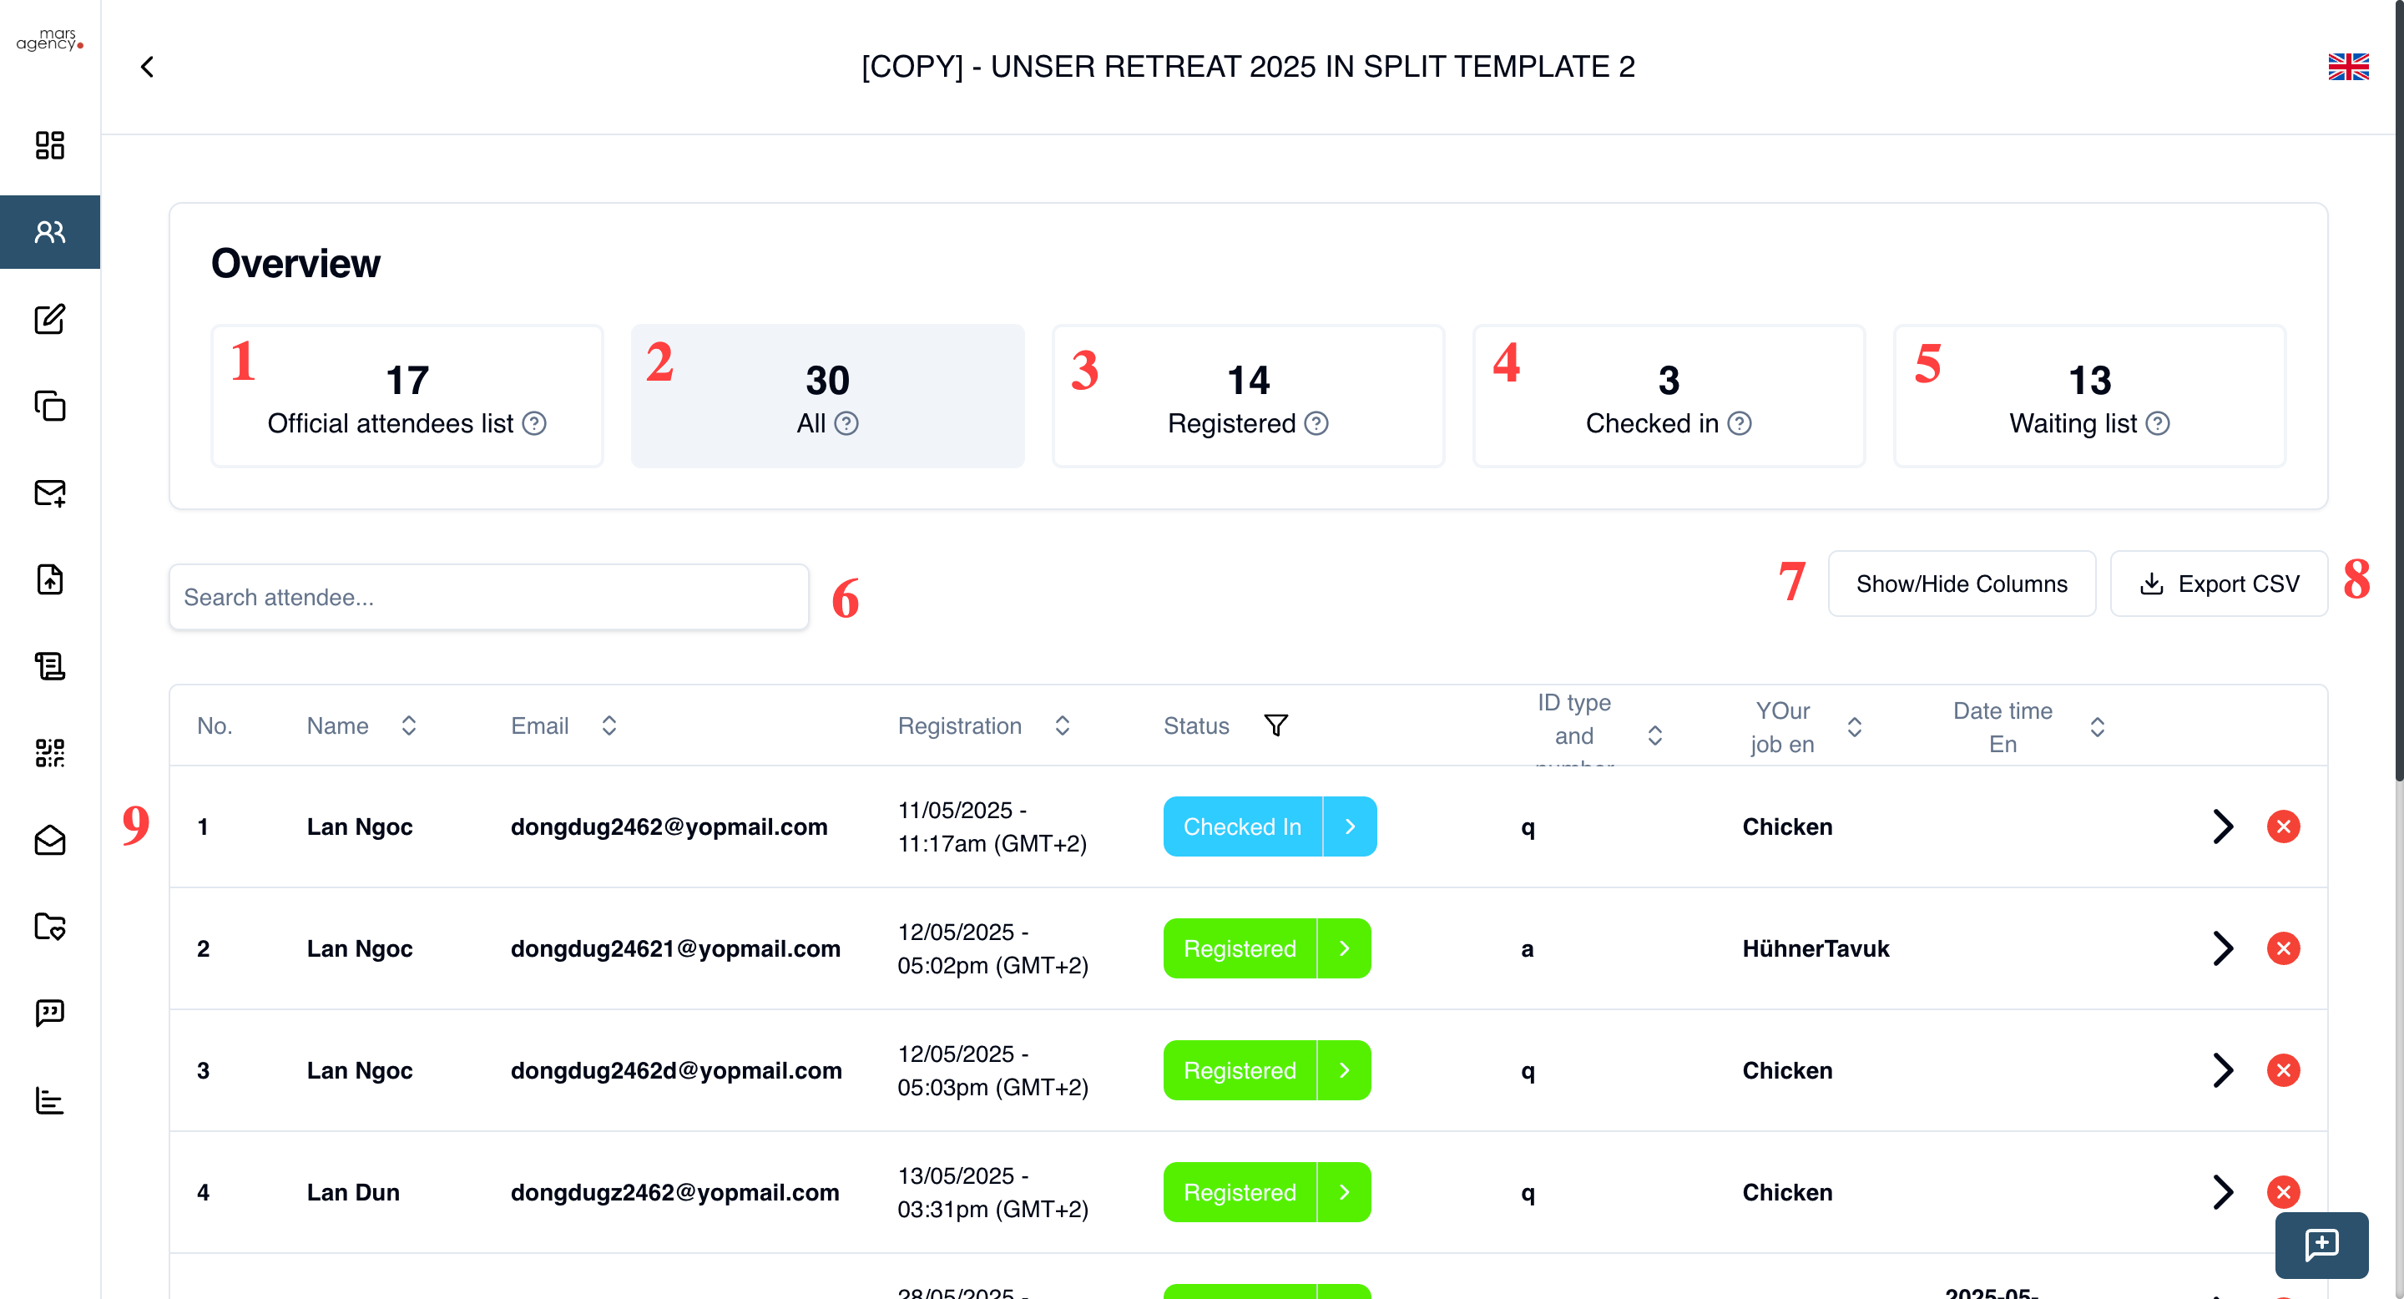Open details chevron for attendee row 3
The height and width of the screenshot is (1299, 2404).
2223,1070
